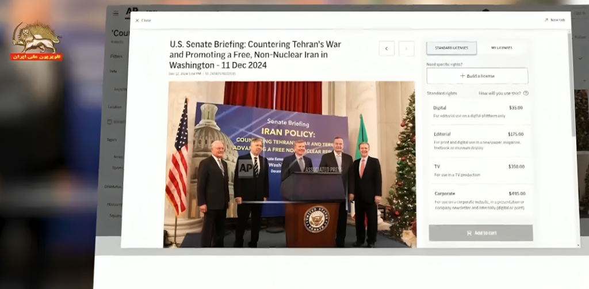This screenshot has width=589, height=289.
Task: Go to next image with right chevron
Action: (x=407, y=48)
